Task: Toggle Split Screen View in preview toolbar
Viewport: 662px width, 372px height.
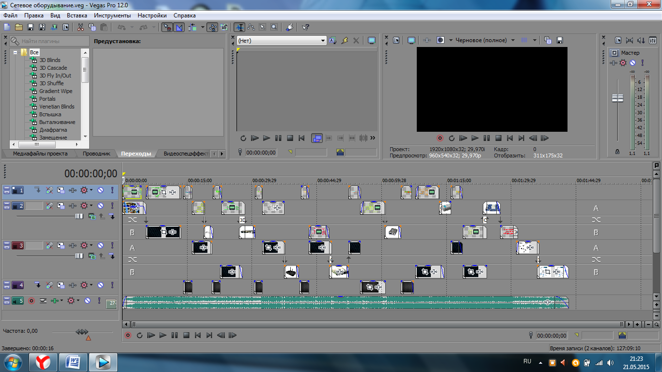Action: [441, 40]
